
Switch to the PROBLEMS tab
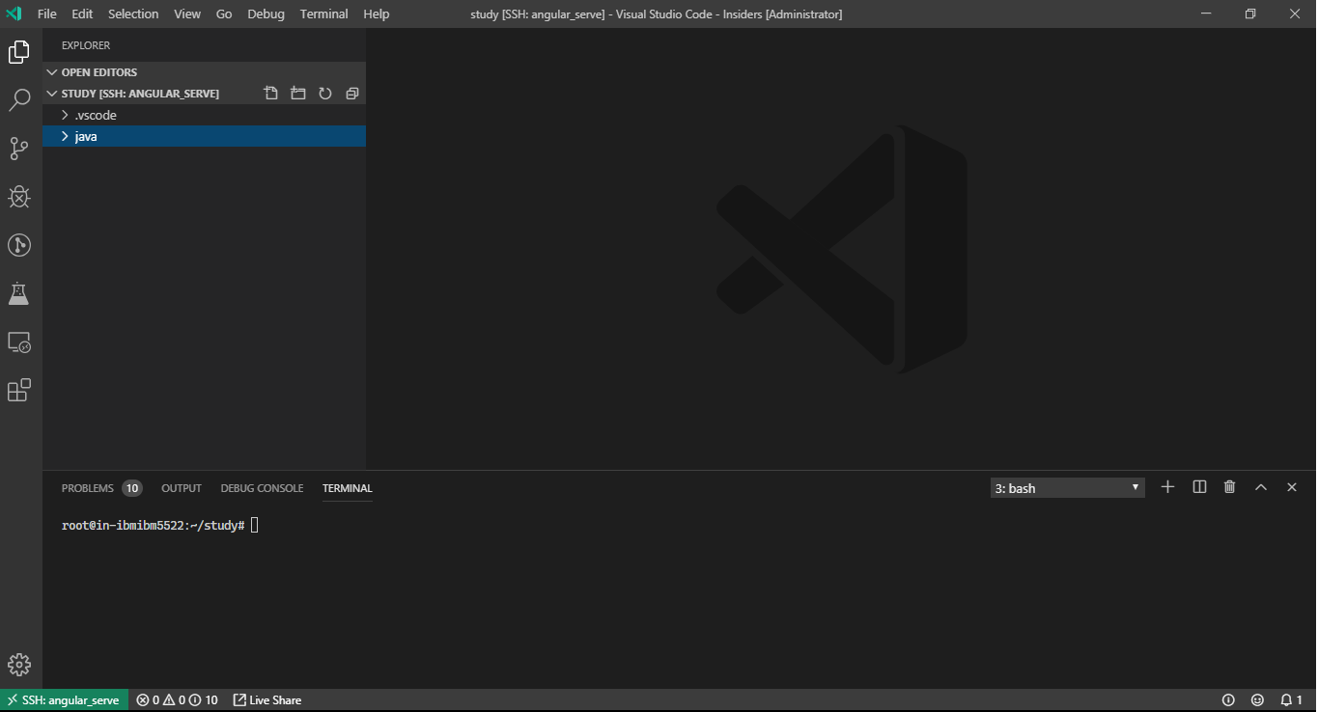point(88,488)
